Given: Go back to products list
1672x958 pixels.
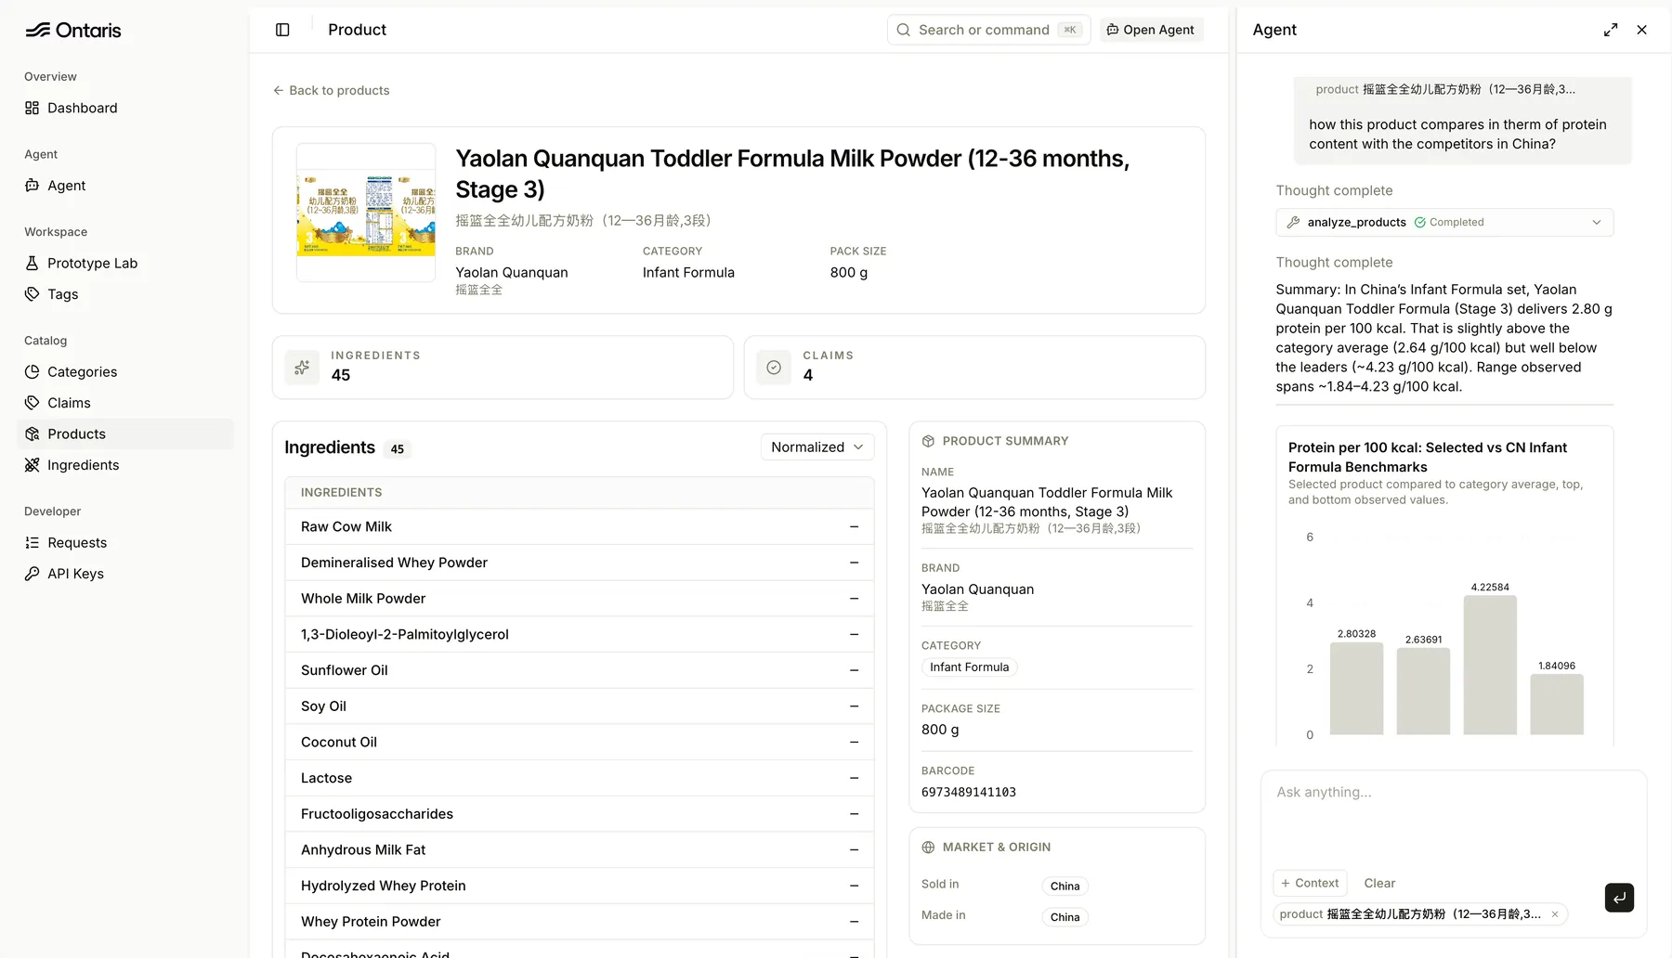Looking at the screenshot, I should [331, 90].
